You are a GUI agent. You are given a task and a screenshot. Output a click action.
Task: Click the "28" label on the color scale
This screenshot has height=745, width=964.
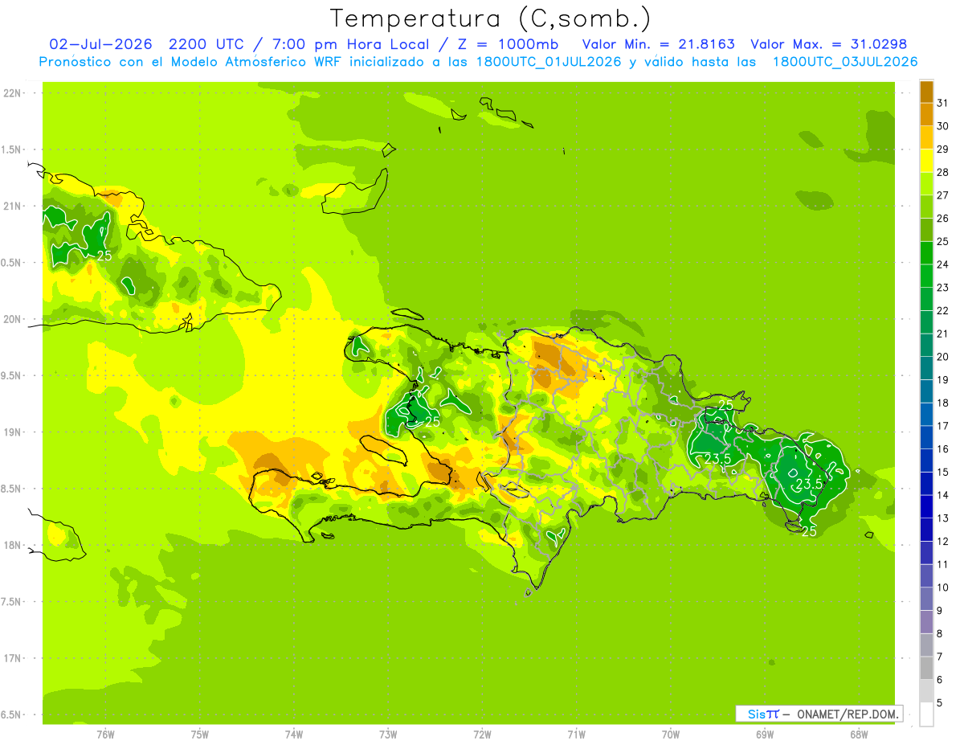[x=943, y=172]
